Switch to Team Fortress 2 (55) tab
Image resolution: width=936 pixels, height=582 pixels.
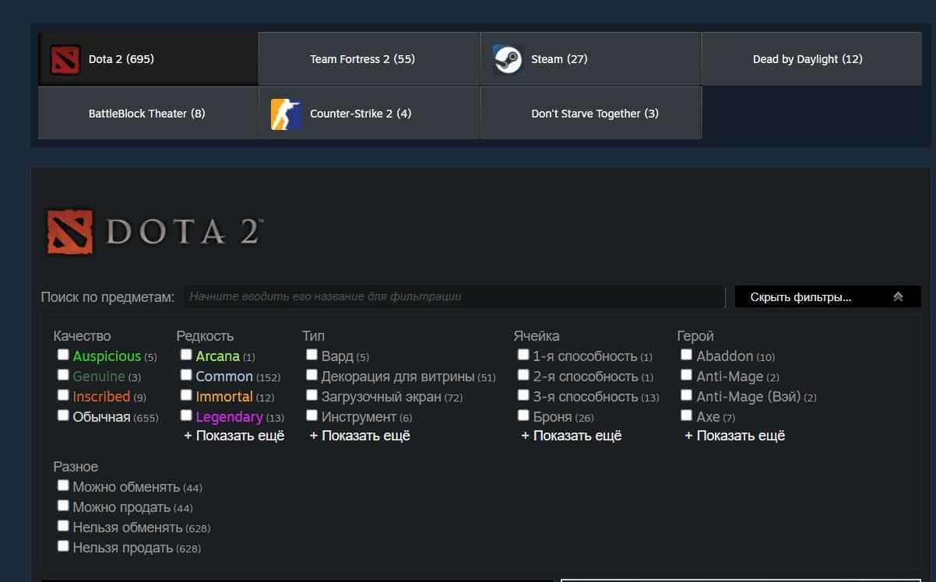(x=369, y=59)
